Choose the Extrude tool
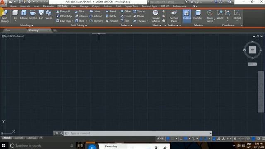The height and width of the screenshot is (149, 265). click(24, 15)
